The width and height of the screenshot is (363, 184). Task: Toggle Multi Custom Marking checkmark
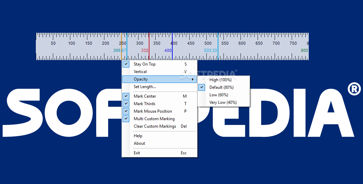click(x=126, y=119)
